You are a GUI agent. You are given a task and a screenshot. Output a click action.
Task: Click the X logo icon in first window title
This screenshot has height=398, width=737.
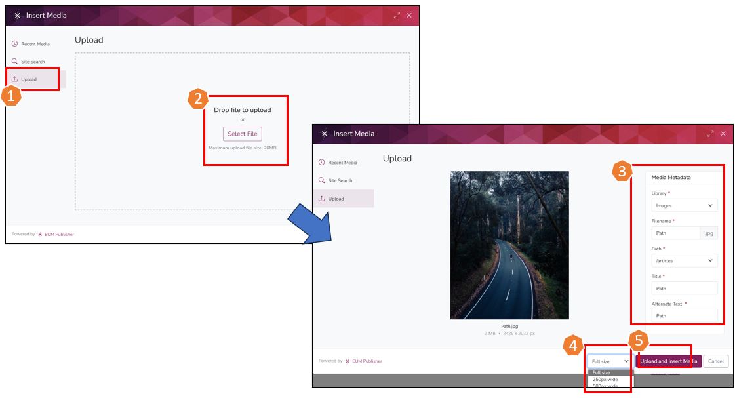(18, 16)
